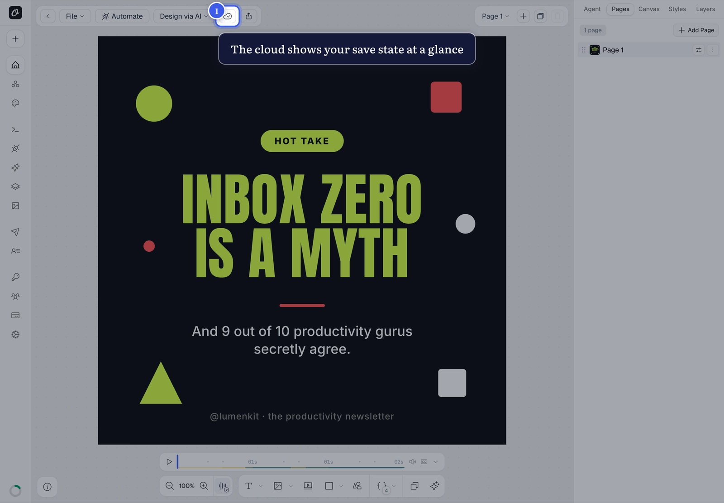
Task: Click the Page 1 thumbnail
Action: (x=595, y=50)
